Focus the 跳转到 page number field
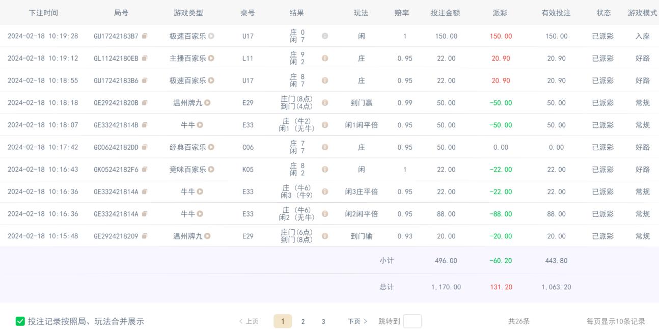Screen dimensions: 659x329 point(413,321)
